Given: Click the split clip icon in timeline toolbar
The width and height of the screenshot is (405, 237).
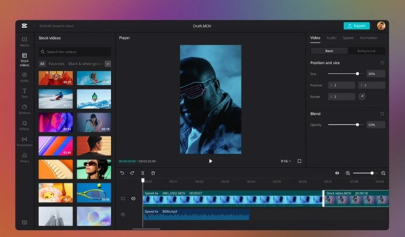Looking at the screenshot, I should (142, 173).
